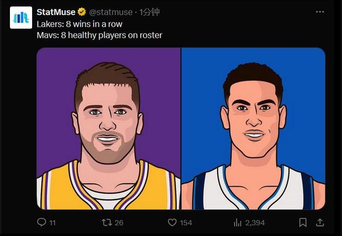
Task: Bookmark this StatMuse tweet
Action: point(303,222)
